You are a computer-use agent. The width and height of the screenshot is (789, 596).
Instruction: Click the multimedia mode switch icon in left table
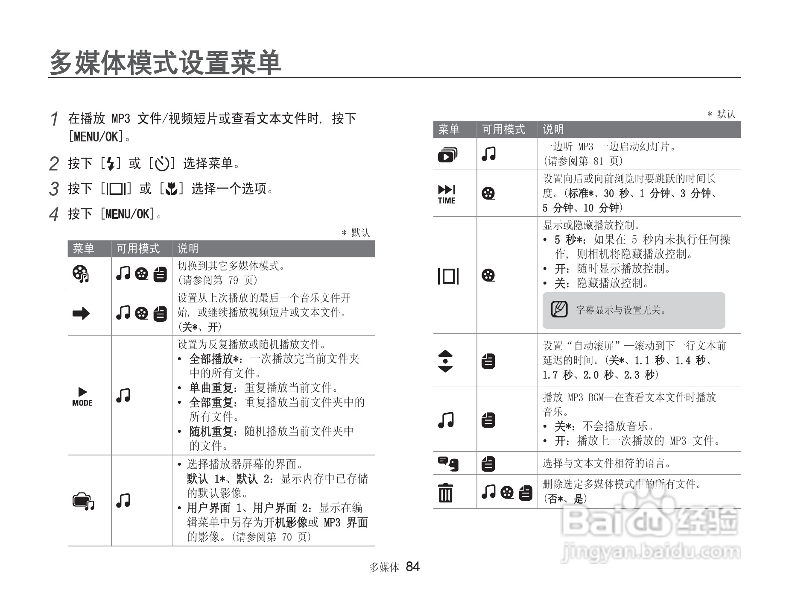click(x=80, y=273)
